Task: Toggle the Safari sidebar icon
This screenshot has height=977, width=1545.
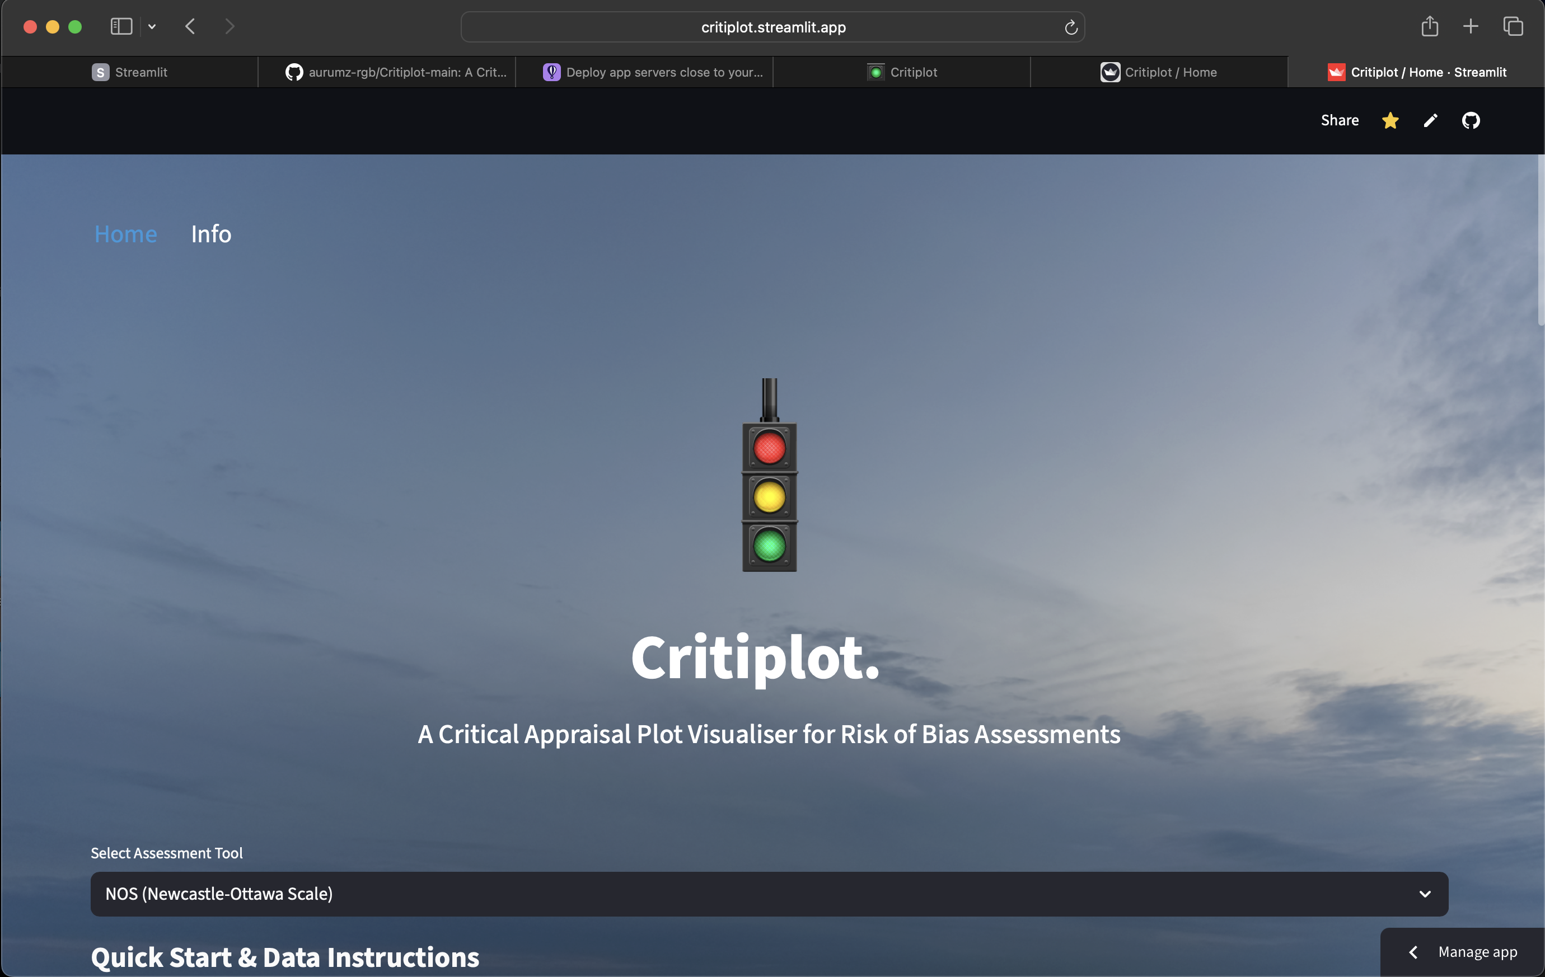Action: 120,26
